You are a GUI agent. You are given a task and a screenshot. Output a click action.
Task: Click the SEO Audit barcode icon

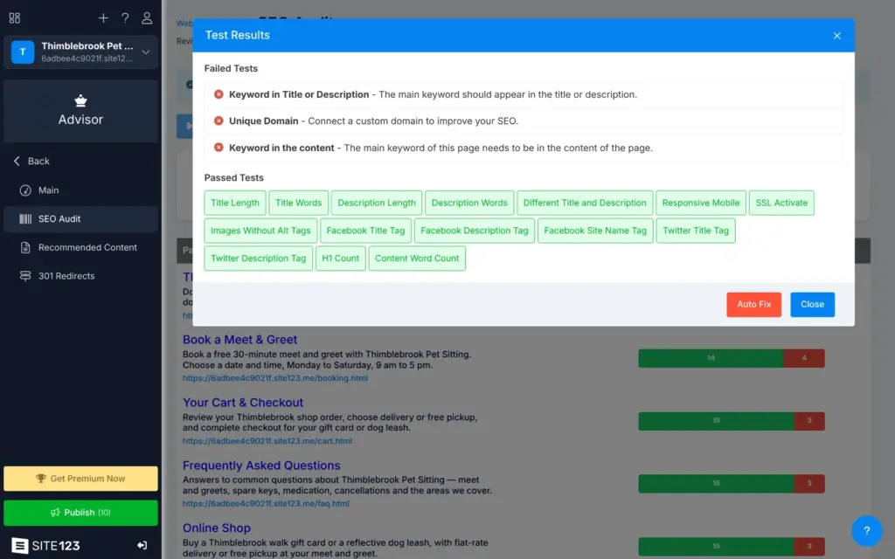[25, 219]
